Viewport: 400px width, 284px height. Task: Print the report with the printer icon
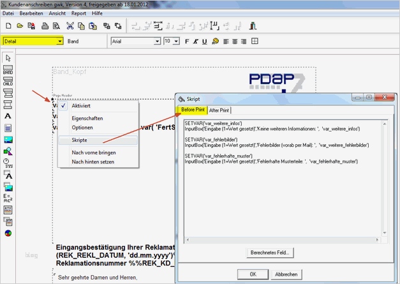(45, 26)
